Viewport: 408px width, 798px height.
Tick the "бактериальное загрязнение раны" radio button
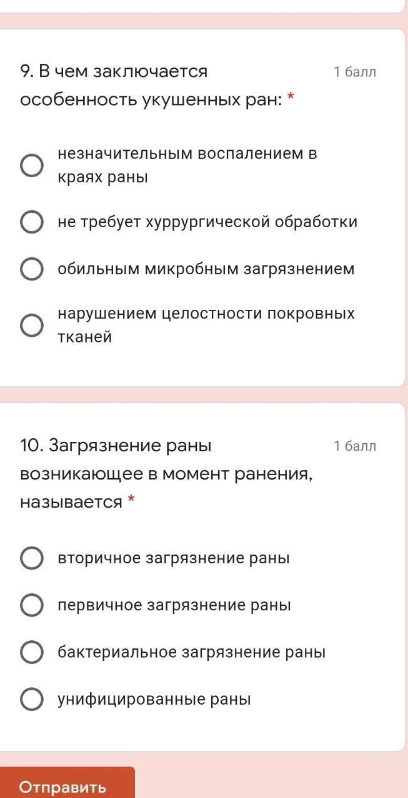32,652
